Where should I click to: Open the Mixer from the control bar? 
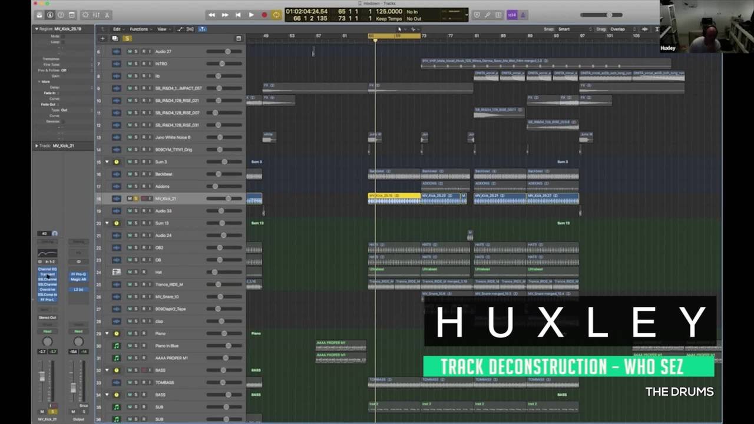click(x=96, y=15)
